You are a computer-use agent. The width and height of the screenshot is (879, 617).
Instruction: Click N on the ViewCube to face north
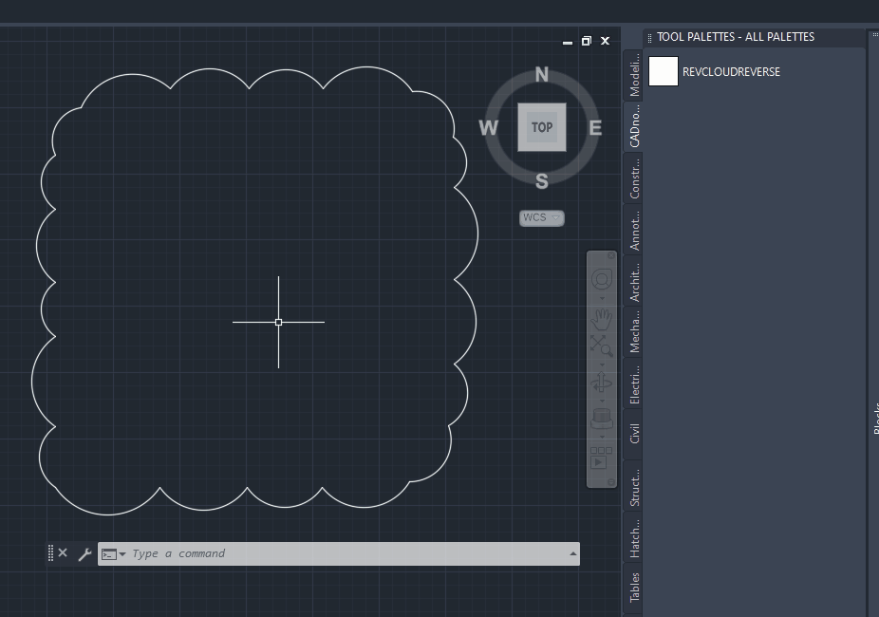pyautogui.click(x=541, y=75)
